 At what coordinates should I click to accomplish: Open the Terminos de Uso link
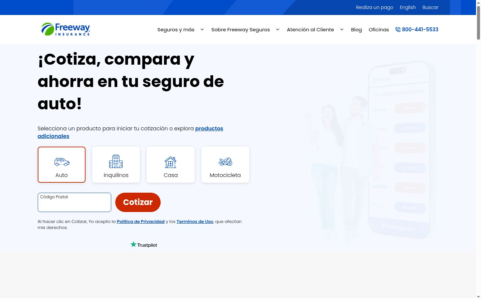pos(195,221)
